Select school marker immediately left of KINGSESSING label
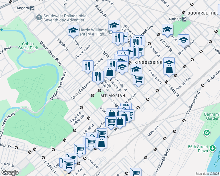220x176 pixels. point(122,67)
